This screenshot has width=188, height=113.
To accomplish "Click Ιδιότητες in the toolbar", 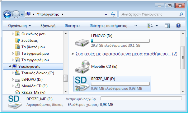I will (73, 26).
